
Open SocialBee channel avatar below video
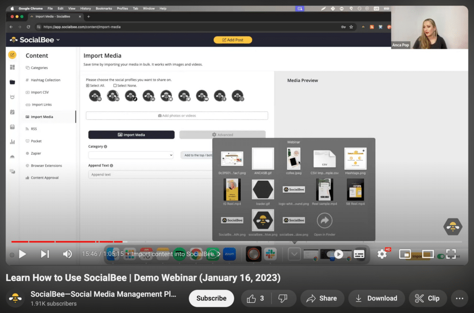[x=15, y=298]
